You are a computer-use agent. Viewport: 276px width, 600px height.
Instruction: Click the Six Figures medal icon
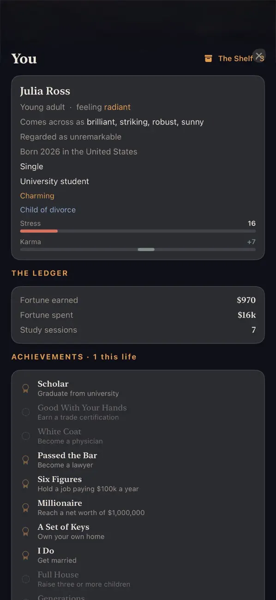(26, 484)
